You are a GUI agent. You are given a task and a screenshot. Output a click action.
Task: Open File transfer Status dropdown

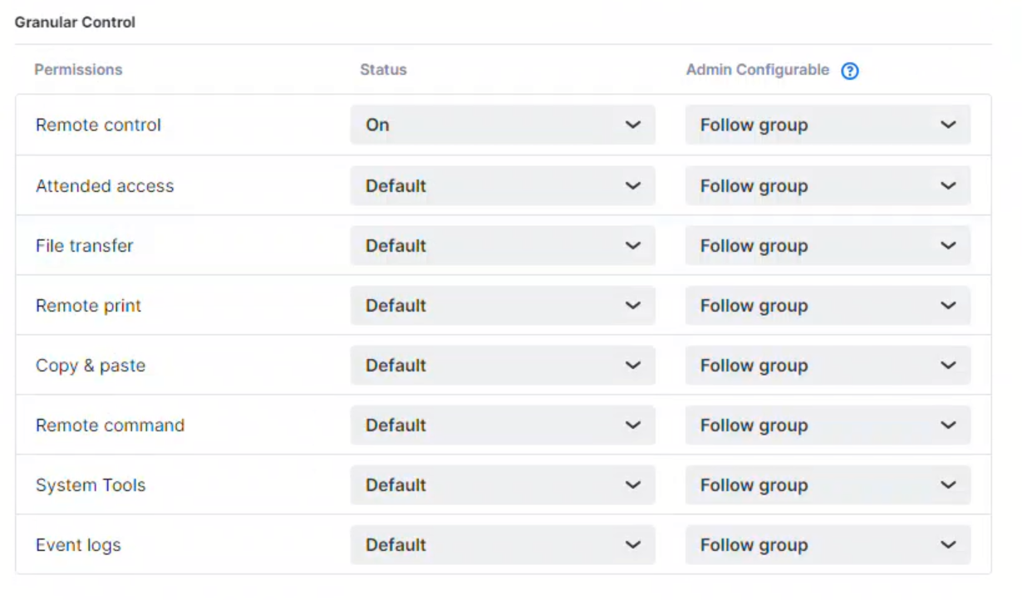coord(503,246)
